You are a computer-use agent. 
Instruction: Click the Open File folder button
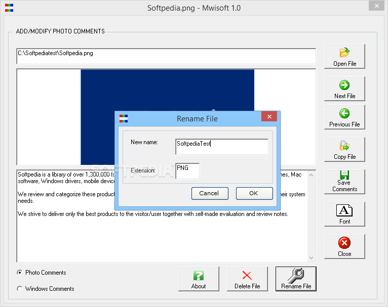click(x=344, y=56)
